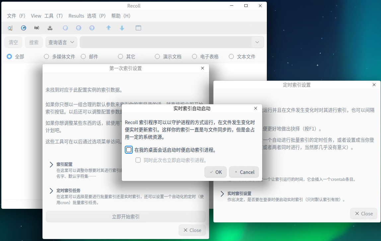Open the 文件 (F) menu
The width and height of the screenshot is (381, 241).
click(16, 16)
